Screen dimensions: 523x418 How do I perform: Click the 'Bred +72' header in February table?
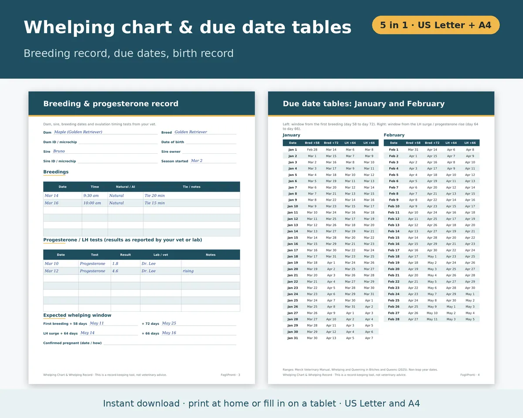tap(432, 143)
